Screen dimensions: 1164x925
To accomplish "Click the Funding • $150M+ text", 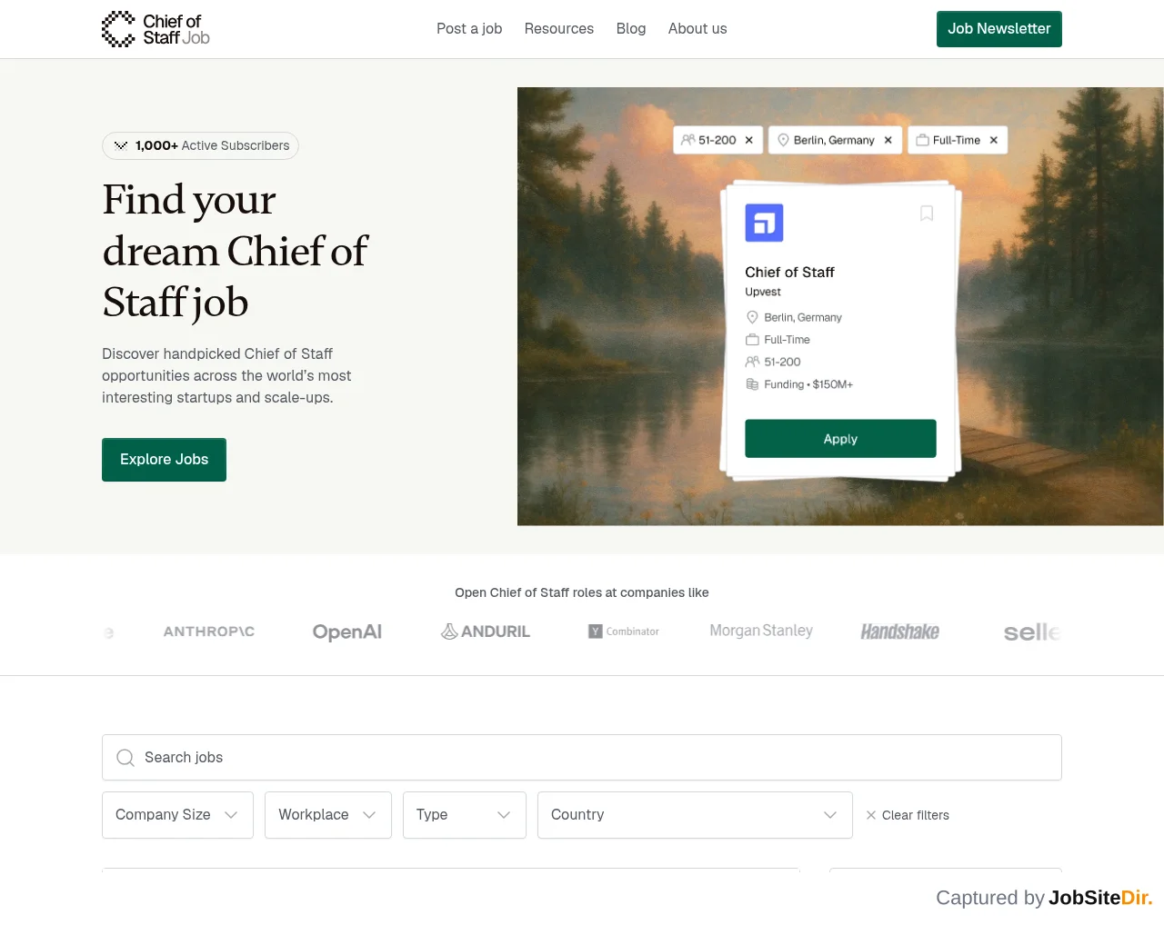I will 808,384.
